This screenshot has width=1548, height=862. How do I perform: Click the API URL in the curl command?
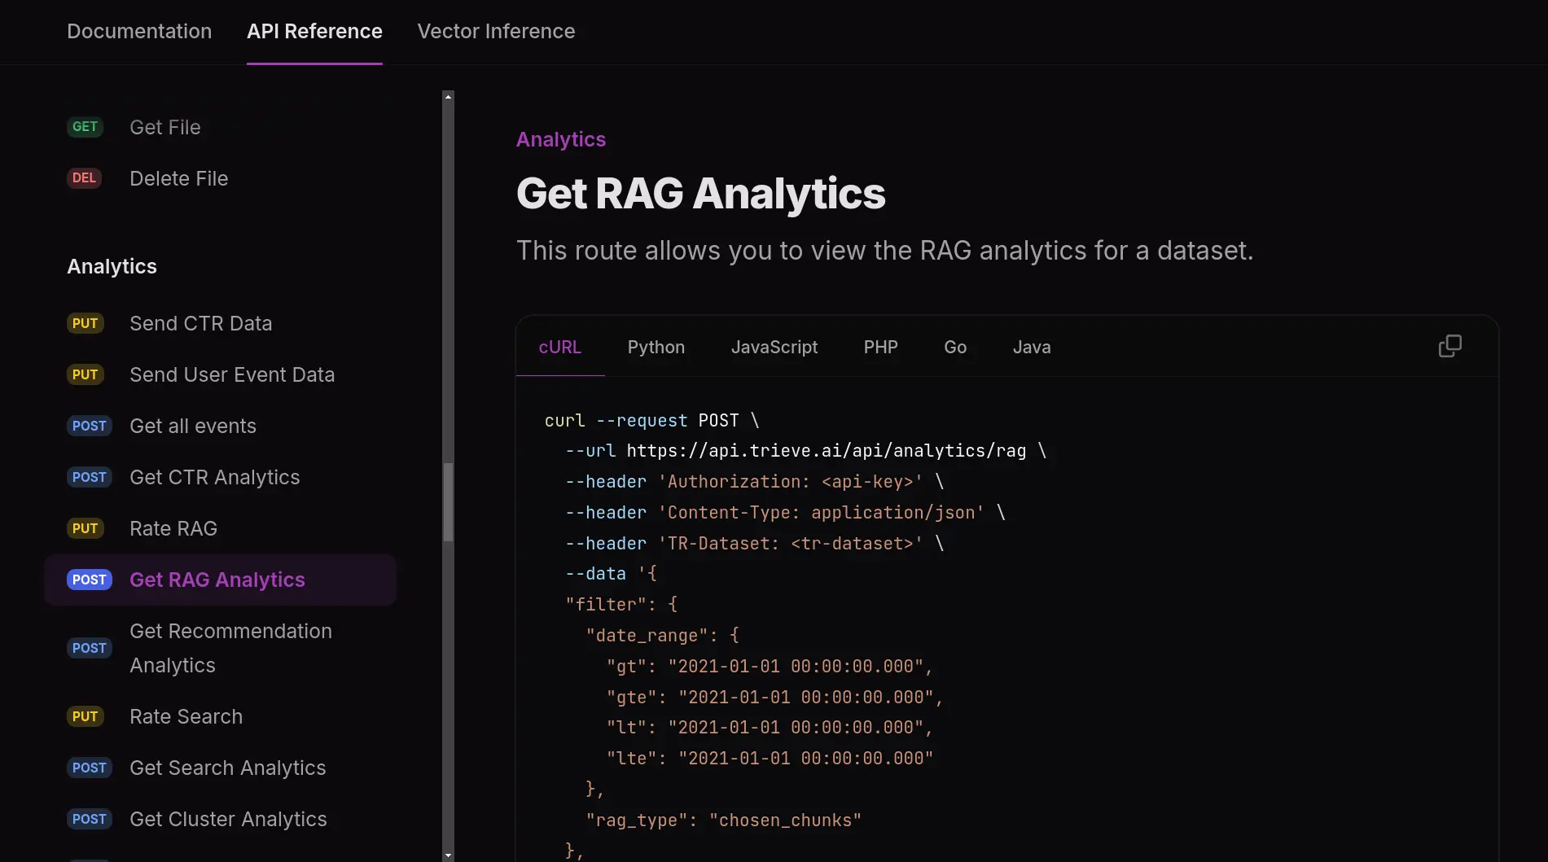pos(827,450)
